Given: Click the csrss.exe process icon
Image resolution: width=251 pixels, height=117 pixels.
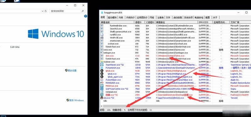Looking at the screenshot, I should tap(102, 50).
